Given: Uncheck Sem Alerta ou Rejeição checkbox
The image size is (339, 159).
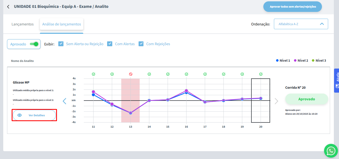Looking at the screenshot, I should tap(61, 44).
